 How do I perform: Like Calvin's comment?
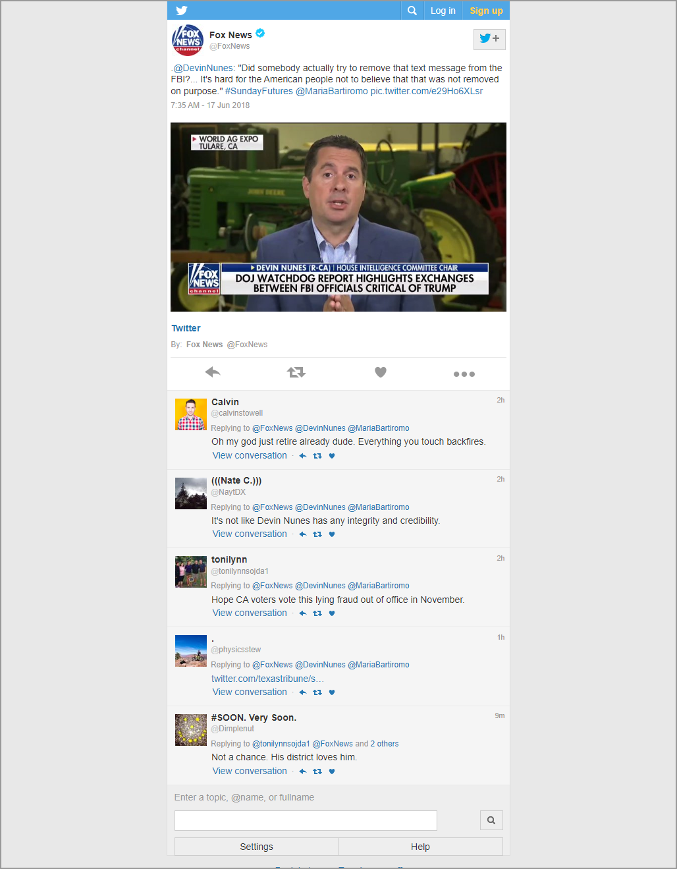332,456
